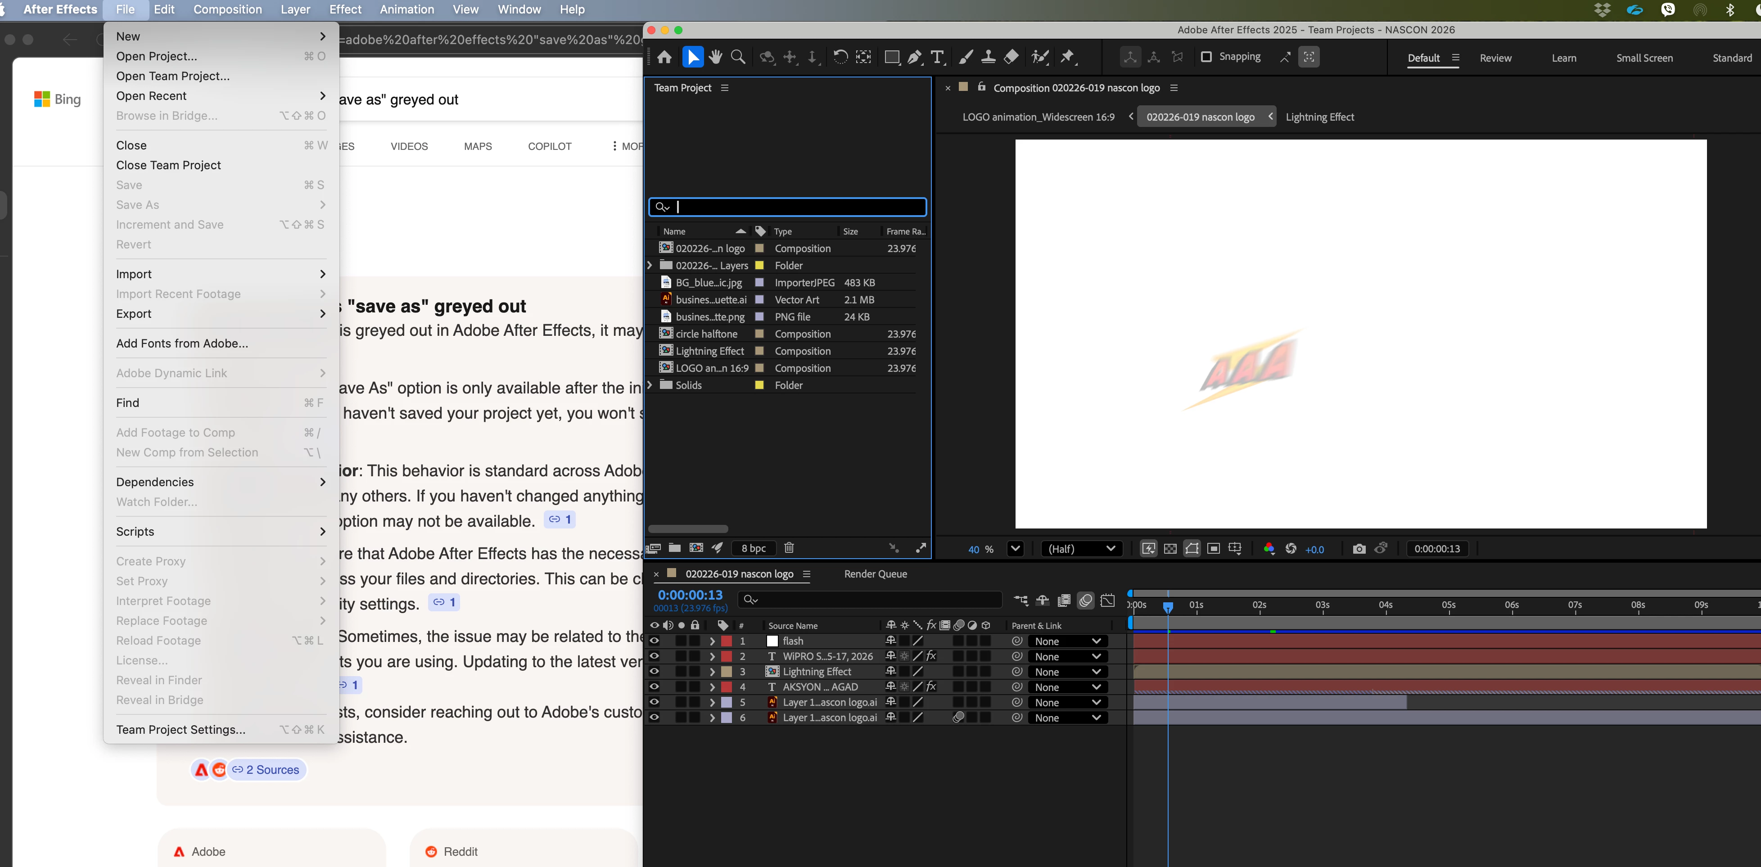Screen dimensions: 1761x867
Task: Click the 8 bpc color depth button
Action: coord(754,548)
